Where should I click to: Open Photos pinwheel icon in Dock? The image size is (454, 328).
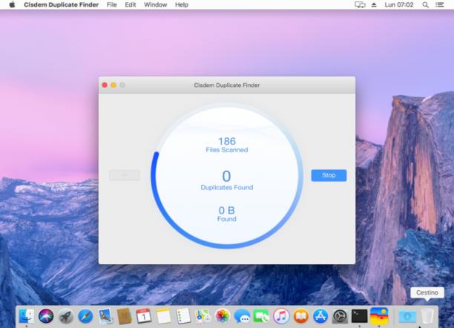tap(223, 316)
